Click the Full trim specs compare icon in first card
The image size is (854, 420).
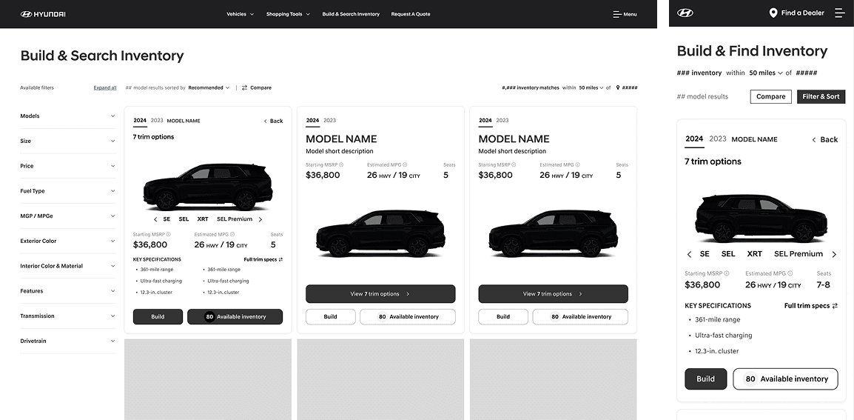[280, 260]
